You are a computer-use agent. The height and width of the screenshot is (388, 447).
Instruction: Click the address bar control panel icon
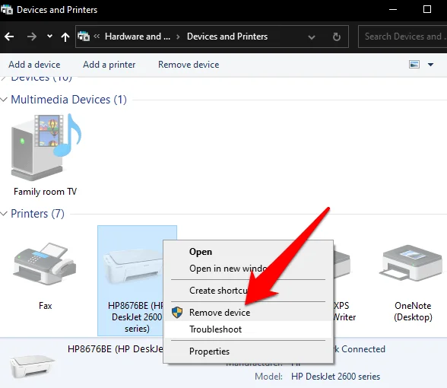tap(84, 37)
